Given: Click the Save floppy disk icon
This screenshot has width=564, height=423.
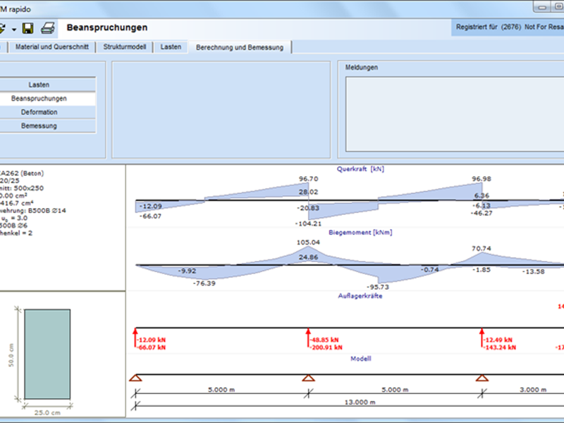Looking at the screenshot, I should [28, 28].
